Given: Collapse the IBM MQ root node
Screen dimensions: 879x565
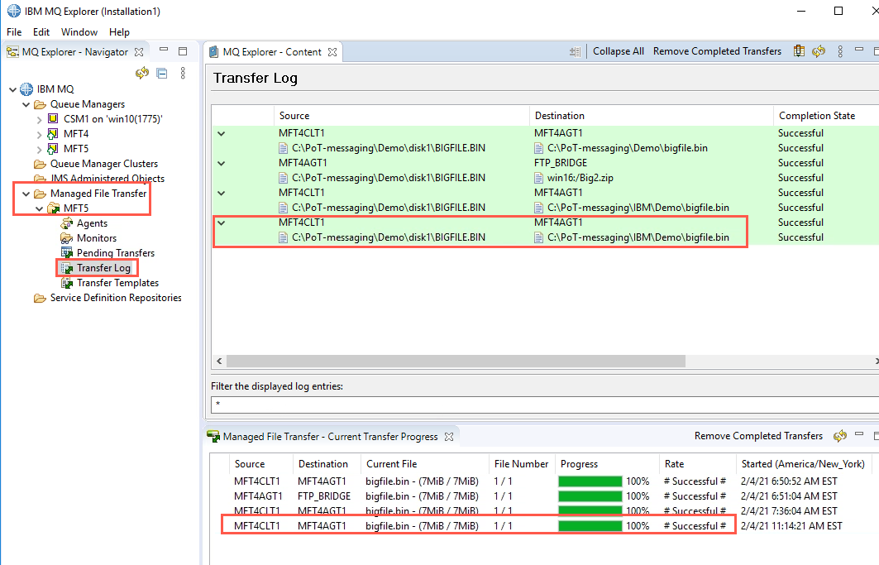Looking at the screenshot, I should click(12, 89).
